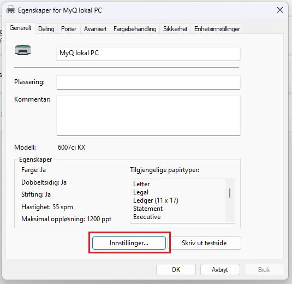Image resolution: width=292 pixels, height=284 pixels.
Task: Select Letter in the paper types list
Action: point(141,184)
